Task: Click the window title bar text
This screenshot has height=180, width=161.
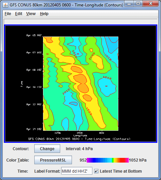Action: [67, 5]
